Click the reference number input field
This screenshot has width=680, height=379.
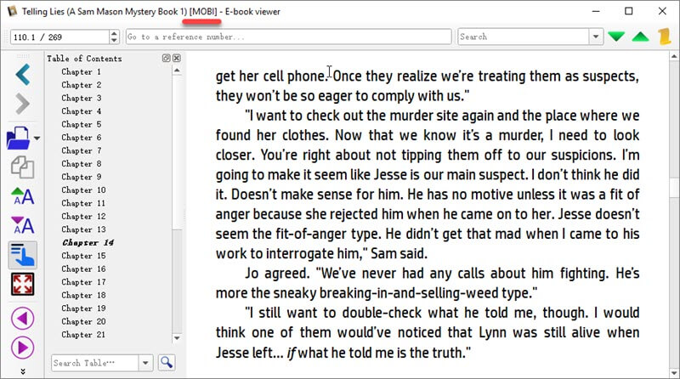287,37
